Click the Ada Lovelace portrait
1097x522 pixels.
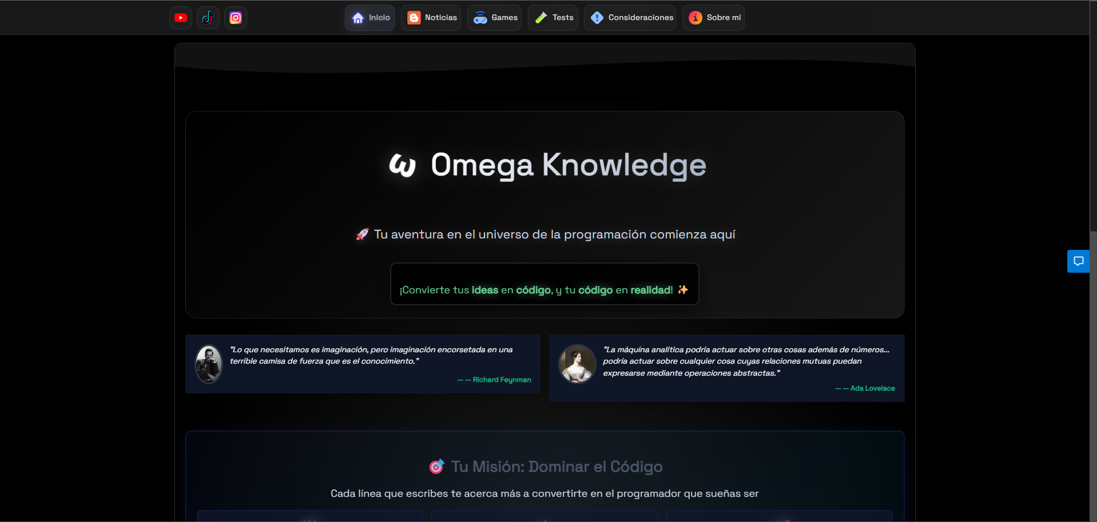pos(577,364)
